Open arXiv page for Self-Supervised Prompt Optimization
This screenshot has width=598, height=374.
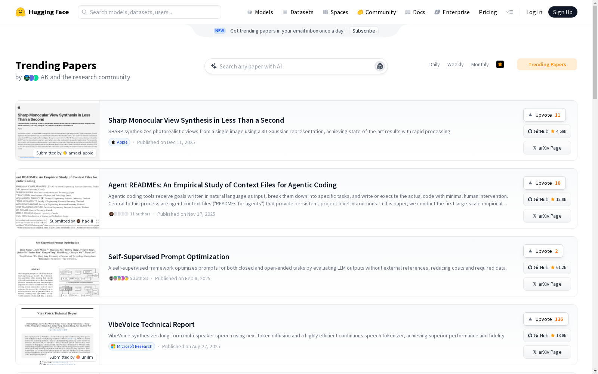(x=547, y=284)
